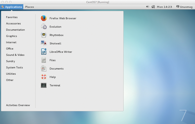Launch Terminal via its black screen icon
This screenshot has width=195, height=124.
(44, 85)
